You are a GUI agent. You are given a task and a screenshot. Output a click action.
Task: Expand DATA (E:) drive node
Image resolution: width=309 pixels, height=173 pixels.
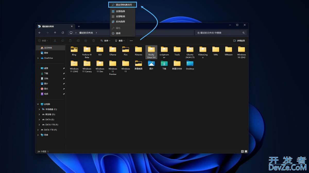click(39, 120)
